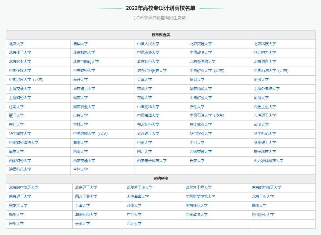Open the 北京大学 admissions link
This screenshot has height=235, width=321.
[16, 44]
